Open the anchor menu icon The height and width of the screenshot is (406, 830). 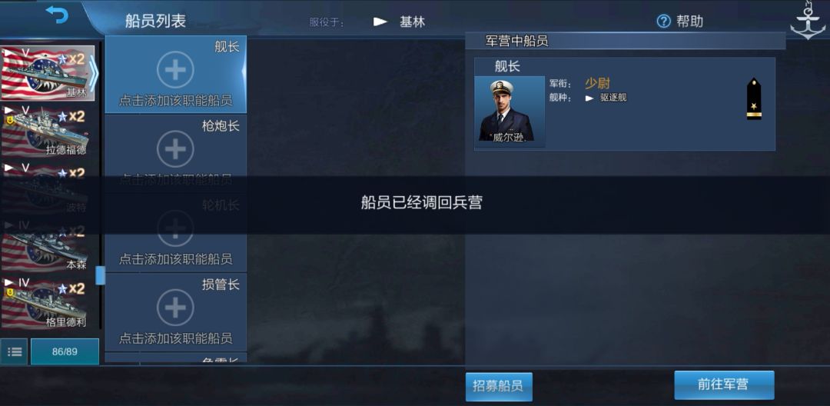[x=807, y=20]
